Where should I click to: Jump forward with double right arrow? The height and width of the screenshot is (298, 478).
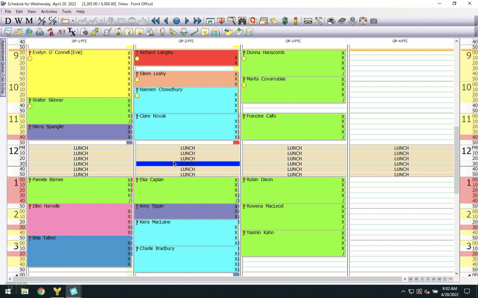coord(198,21)
